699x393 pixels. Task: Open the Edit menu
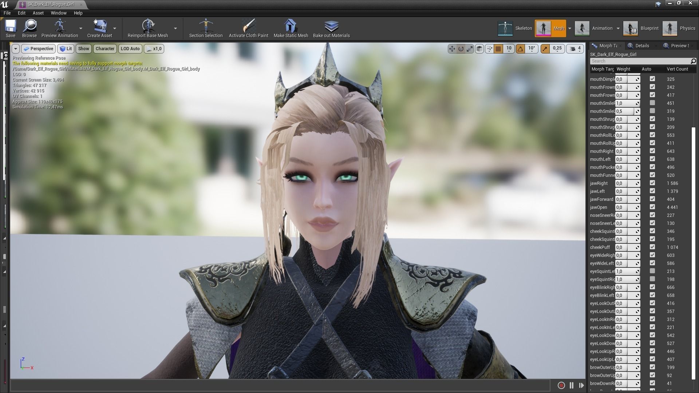tap(21, 13)
